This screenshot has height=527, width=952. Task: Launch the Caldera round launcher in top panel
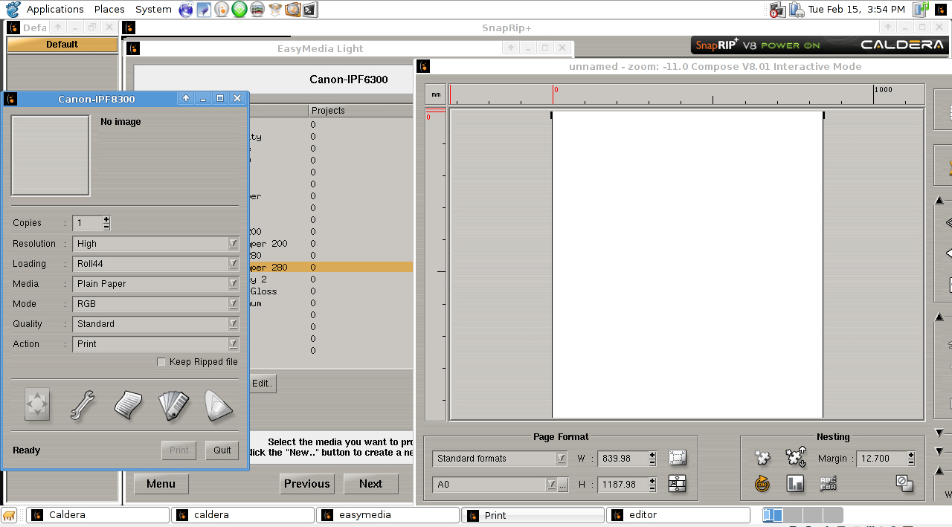222,9
